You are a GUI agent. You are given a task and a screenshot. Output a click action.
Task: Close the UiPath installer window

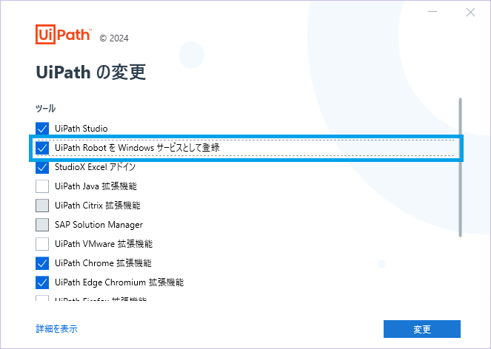(x=470, y=12)
